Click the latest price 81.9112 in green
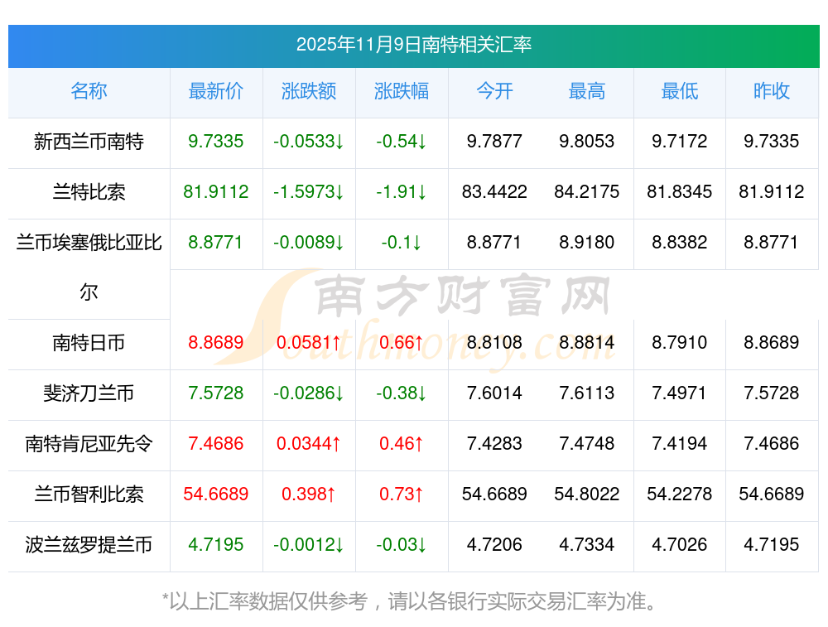 pos(216,193)
